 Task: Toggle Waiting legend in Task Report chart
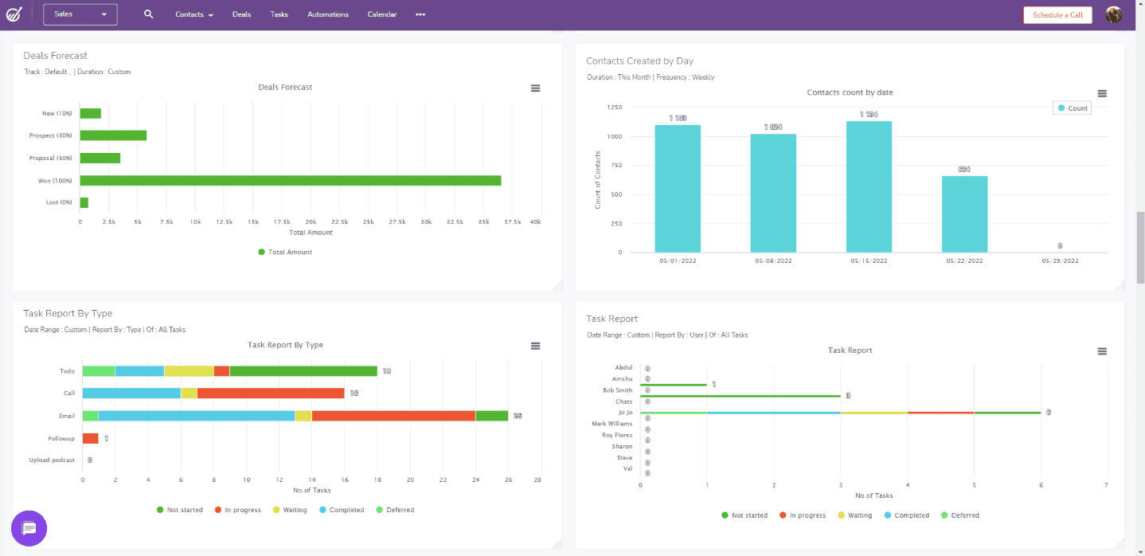coord(854,515)
